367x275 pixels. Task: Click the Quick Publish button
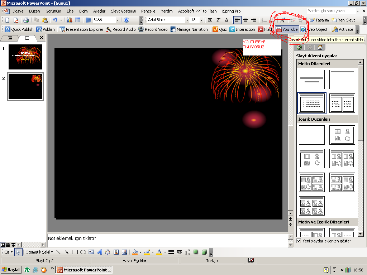19,29
